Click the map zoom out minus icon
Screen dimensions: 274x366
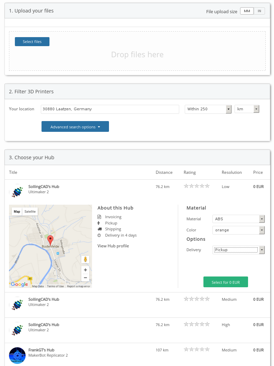point(85,278)
